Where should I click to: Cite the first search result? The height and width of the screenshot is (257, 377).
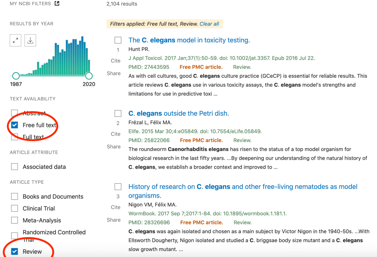[115, 61]
